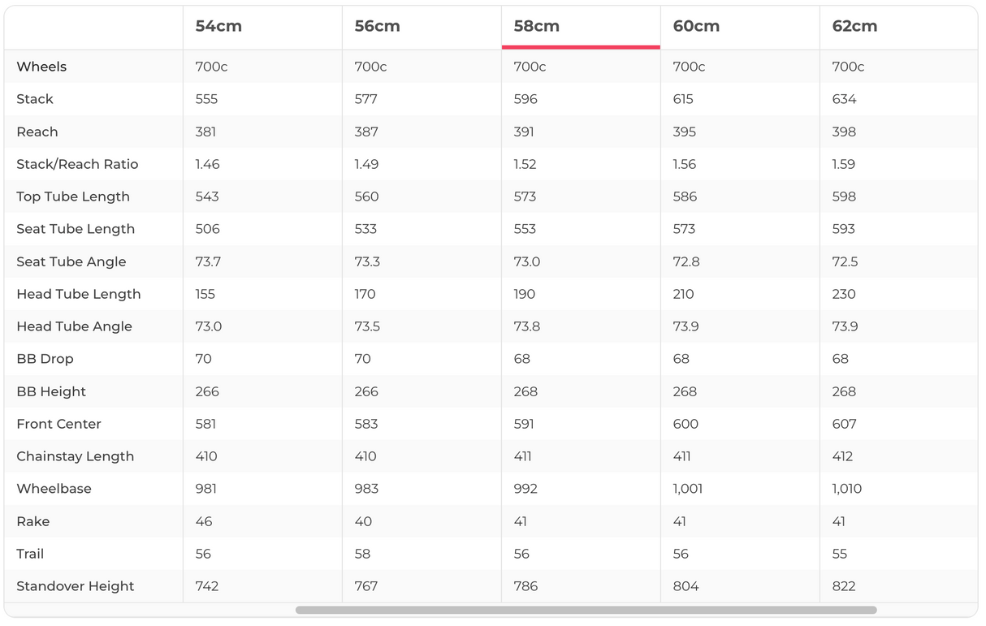Switch to the 60cm size column
The image size is (986, 626).
click(696, 26)
